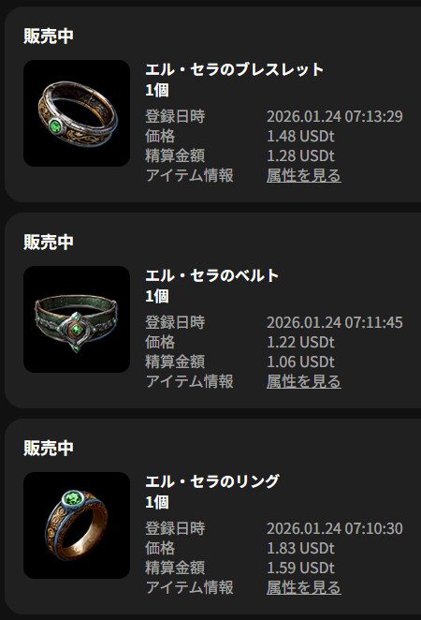Click the 1.83 USDt price value
The width and height of the screenshot is (421, 620).
pos(300,548)
